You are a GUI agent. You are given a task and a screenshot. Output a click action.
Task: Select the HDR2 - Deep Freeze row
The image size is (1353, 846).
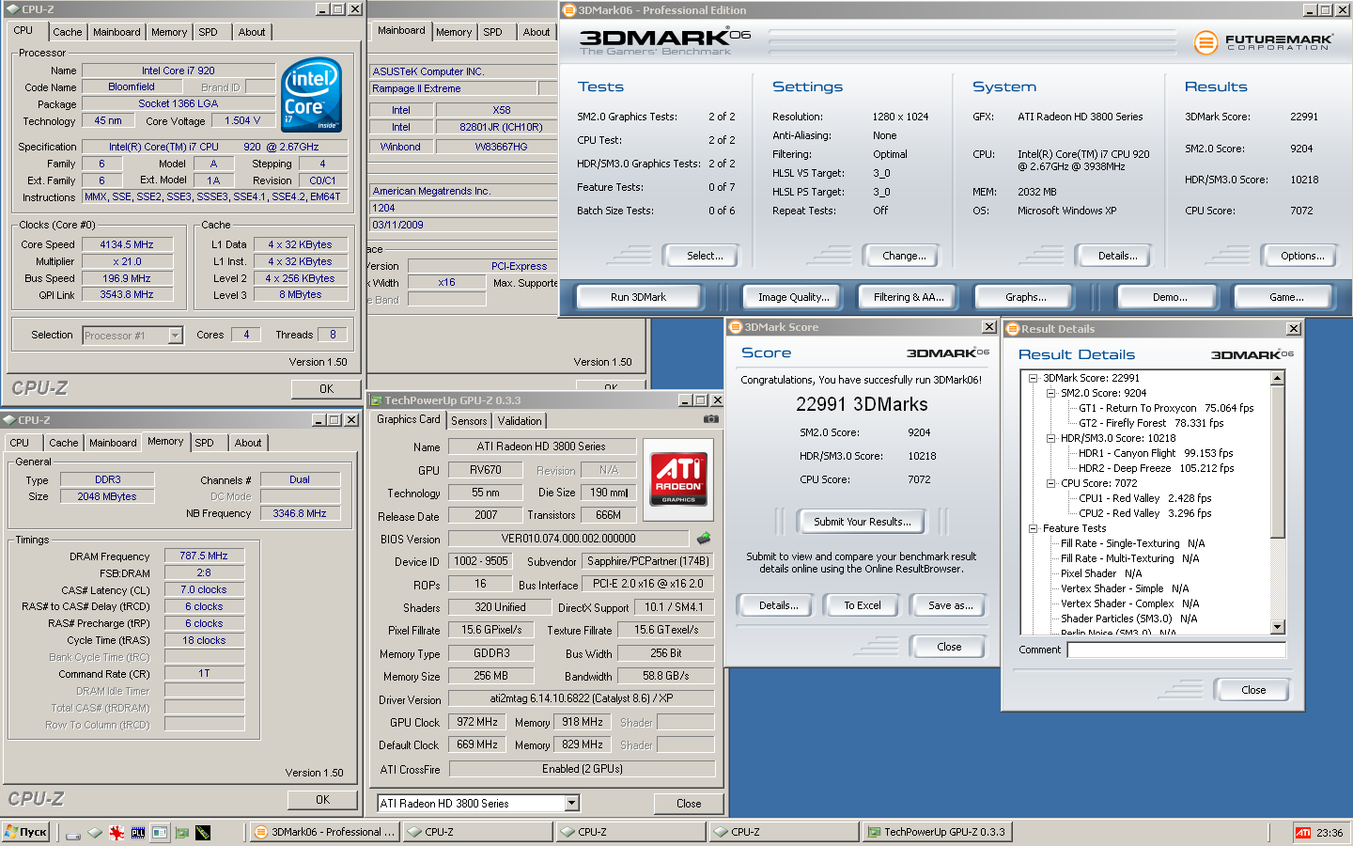click(x=1156, y=468)
